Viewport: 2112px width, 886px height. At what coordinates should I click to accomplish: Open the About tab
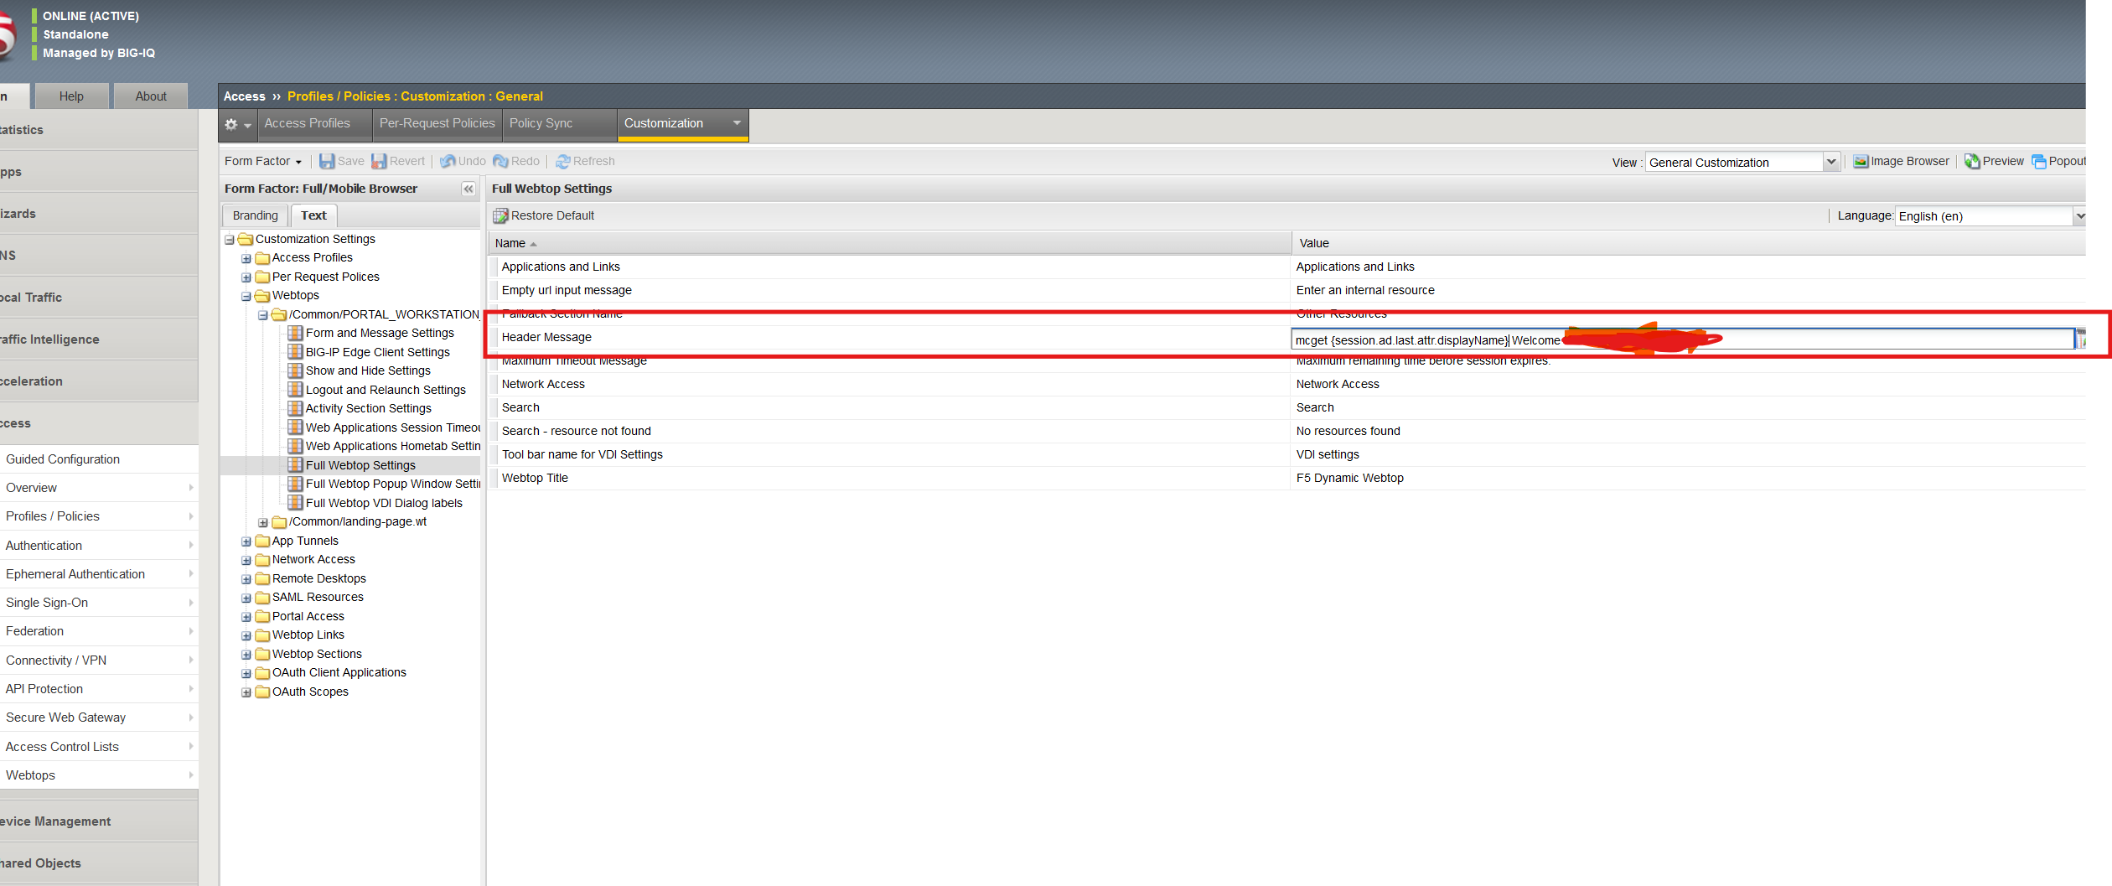151,96
